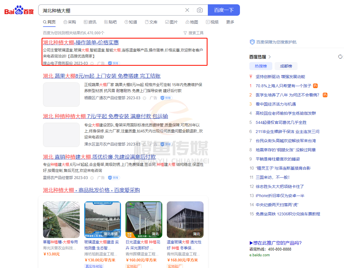Click the 保障 badge on 栖霞区广通农产品经营部 result

(x=166, y=98)
